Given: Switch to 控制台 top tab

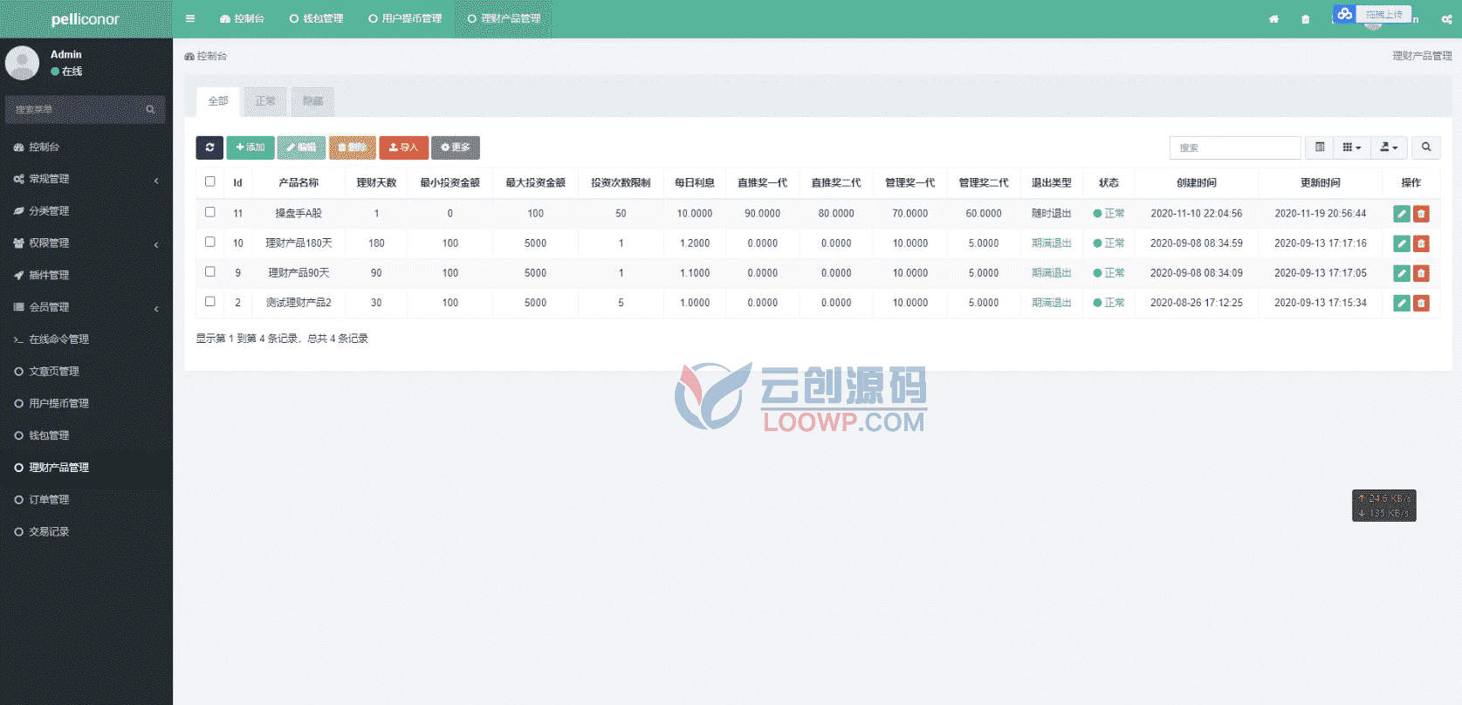Looking at the screenshot, I should (242, 18).
